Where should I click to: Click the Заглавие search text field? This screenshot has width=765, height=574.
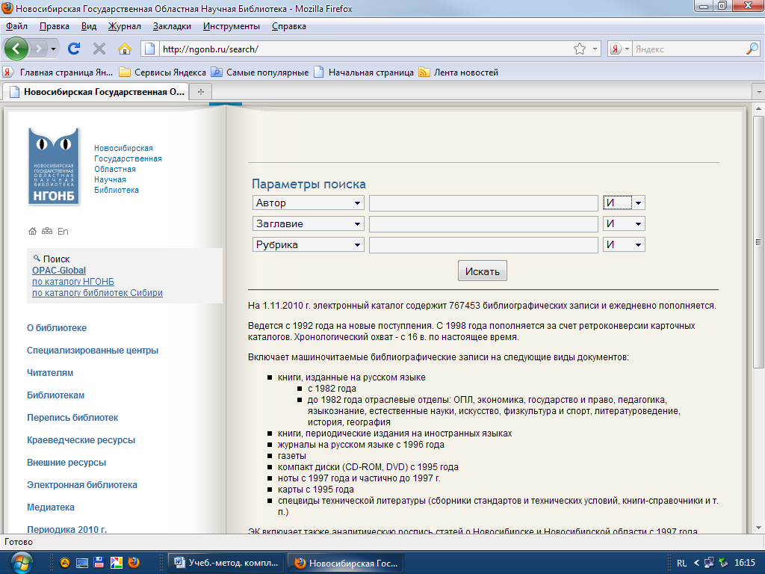coord(483,224)
